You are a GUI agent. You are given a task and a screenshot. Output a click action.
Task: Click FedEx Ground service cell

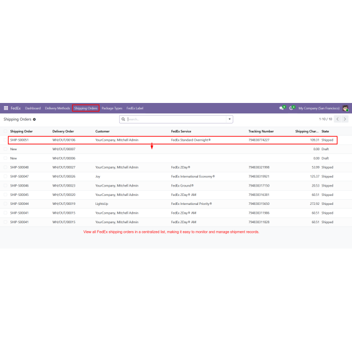coord(182,185)
